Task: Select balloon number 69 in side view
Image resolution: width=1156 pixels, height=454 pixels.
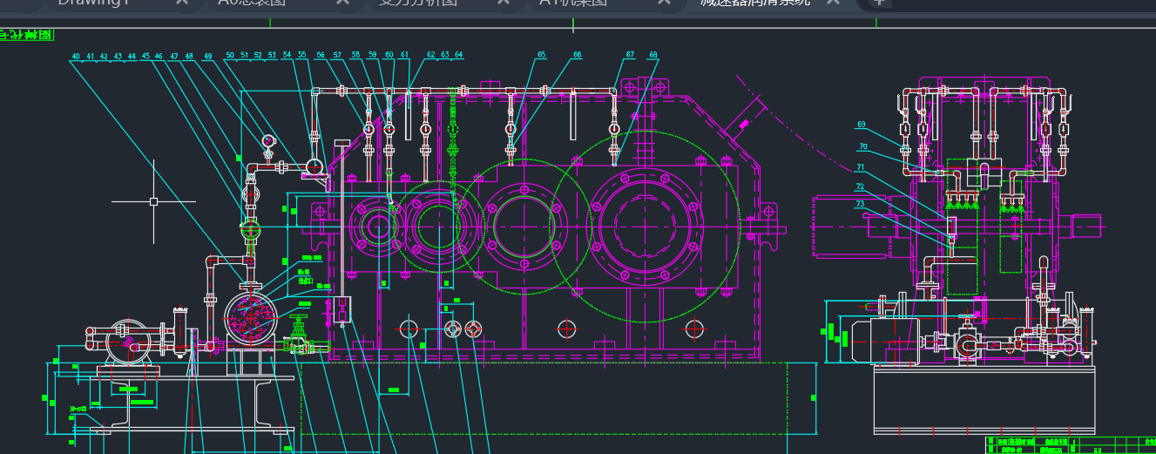Action: (862, 124)
